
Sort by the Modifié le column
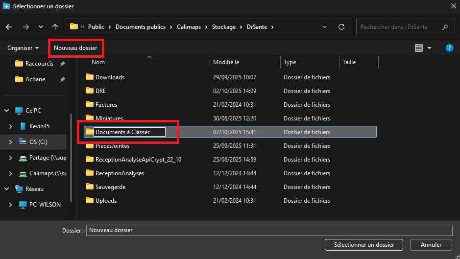(226, 62)
